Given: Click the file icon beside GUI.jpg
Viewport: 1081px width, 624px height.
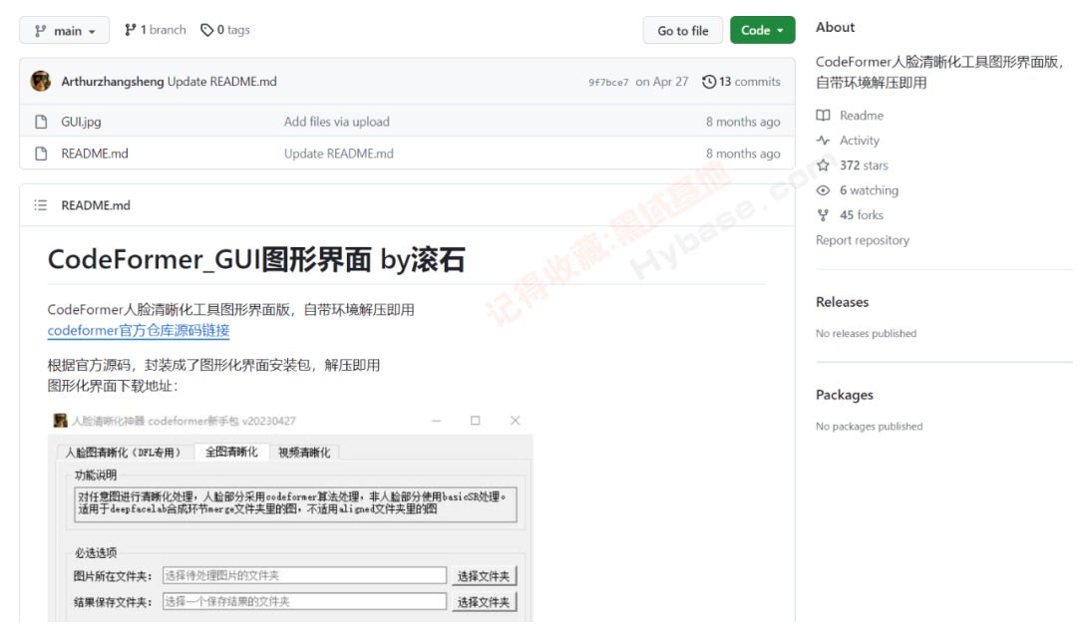Looking at the screenshot, I should pyautogui.click(x=41, y=122).
